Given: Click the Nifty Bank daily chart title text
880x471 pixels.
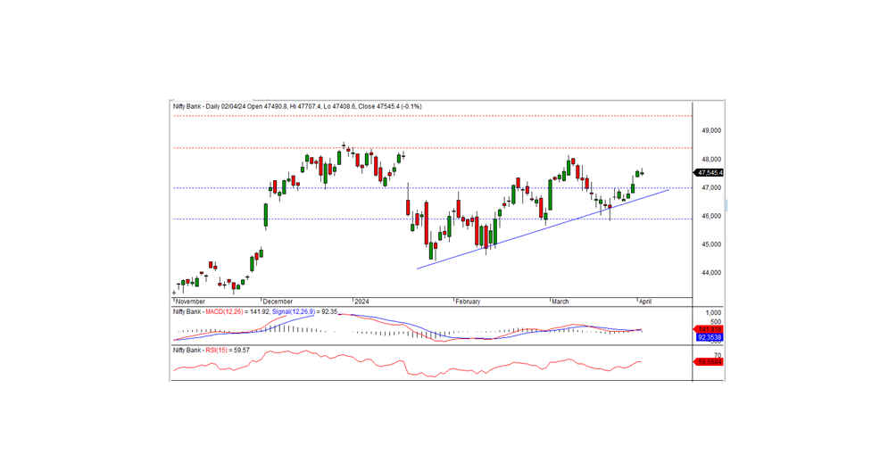Looking at the screenshot, I should click(297, 106).
